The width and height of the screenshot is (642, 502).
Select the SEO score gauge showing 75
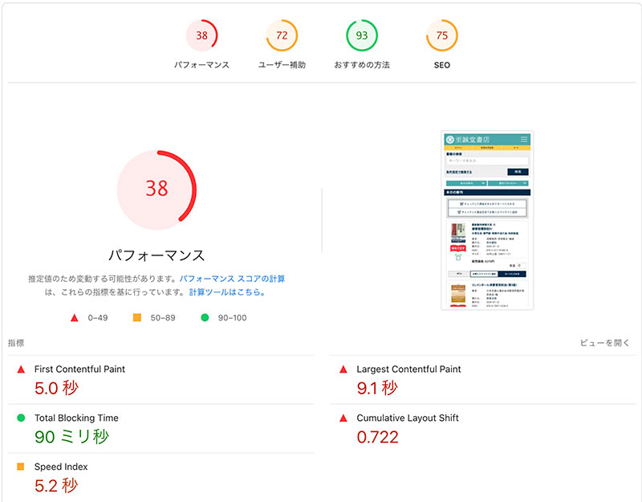(442, 35)
